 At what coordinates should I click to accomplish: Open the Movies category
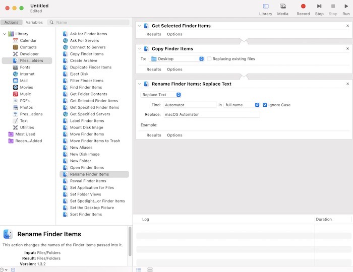26,87
